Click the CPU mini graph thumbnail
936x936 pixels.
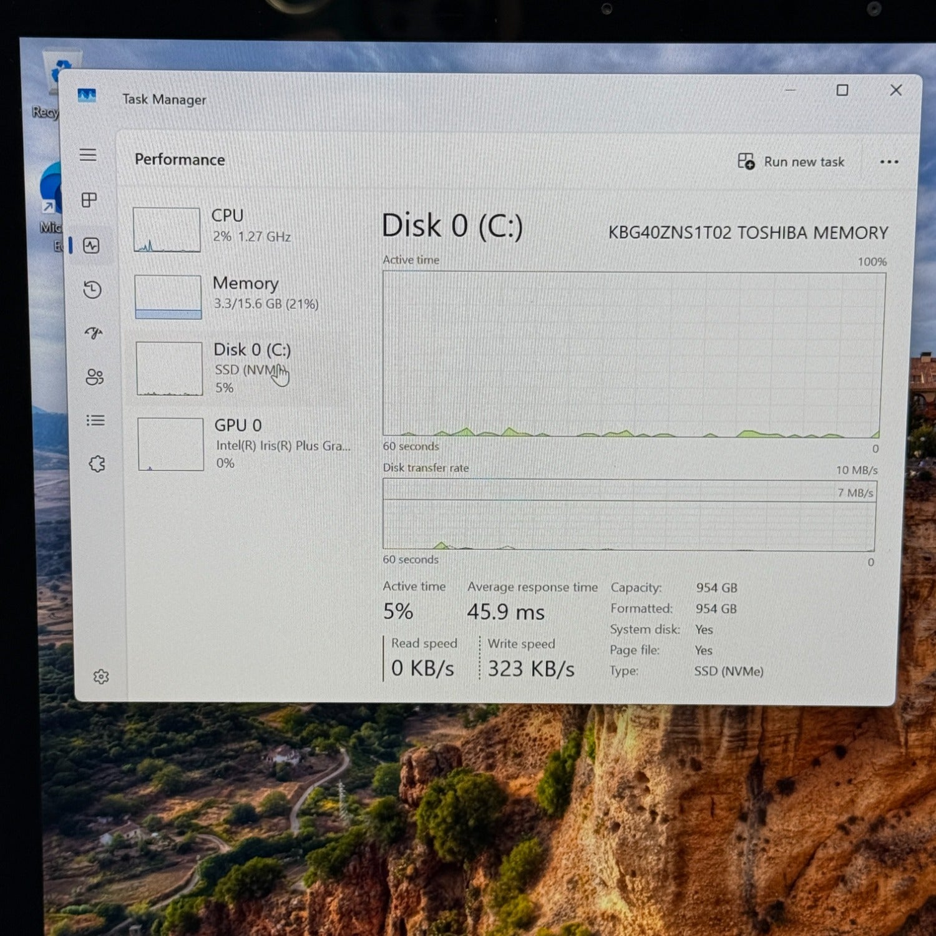[167, 230]
